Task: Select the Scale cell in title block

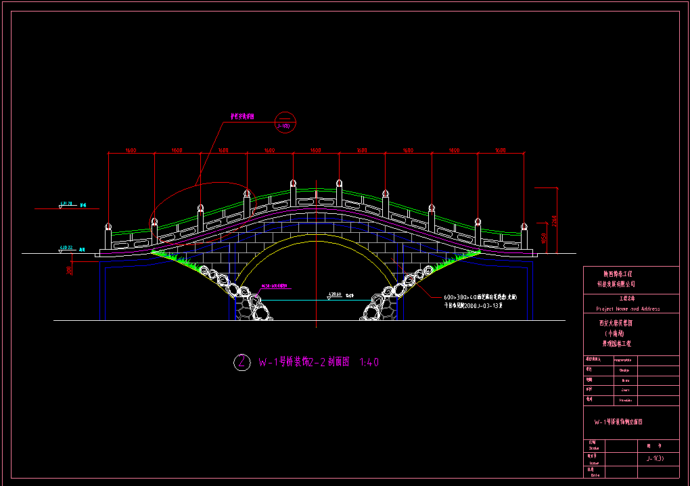Action: [594, 445]
